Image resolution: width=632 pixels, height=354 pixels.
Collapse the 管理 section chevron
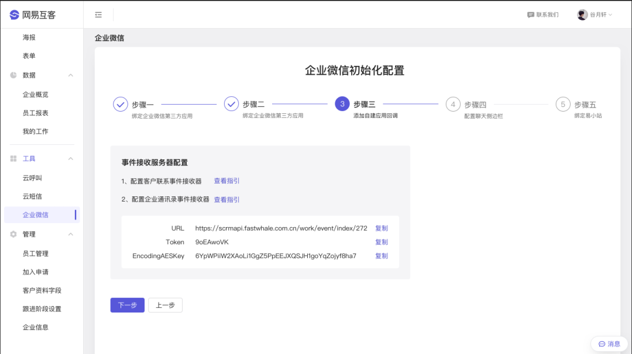(x=71, y=234)
